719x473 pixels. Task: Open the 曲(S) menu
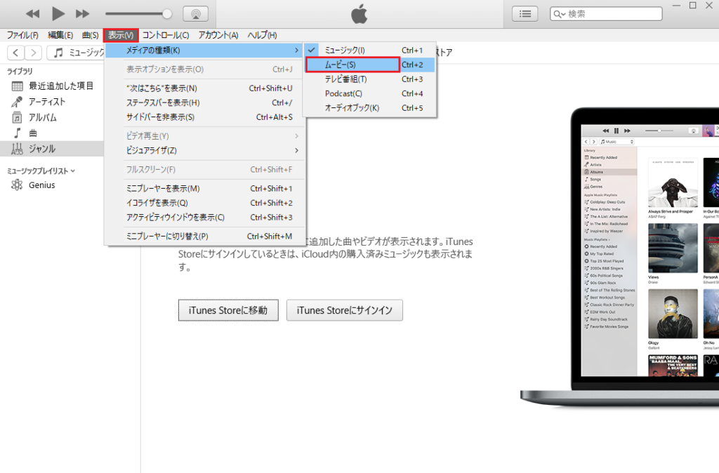91,35
